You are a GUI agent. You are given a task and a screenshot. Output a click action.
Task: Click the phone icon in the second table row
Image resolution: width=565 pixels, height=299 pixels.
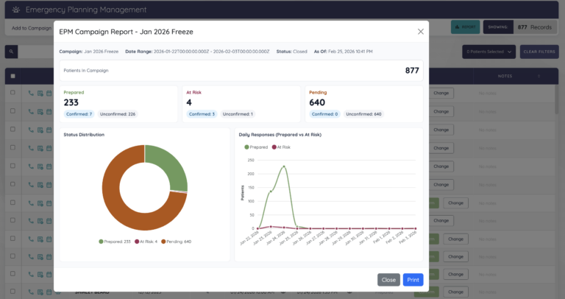[x=31, y=112]
